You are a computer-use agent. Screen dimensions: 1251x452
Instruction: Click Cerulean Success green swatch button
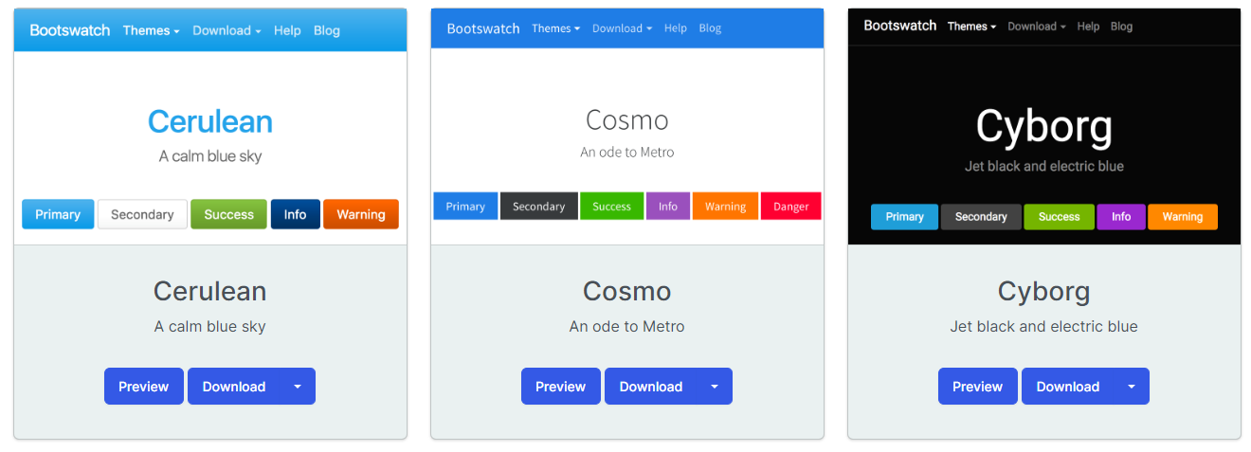pos(229,214)
